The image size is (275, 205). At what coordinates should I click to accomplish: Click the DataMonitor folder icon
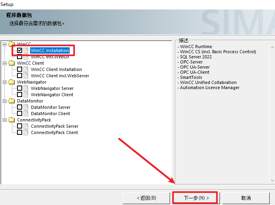pos(11,101)
